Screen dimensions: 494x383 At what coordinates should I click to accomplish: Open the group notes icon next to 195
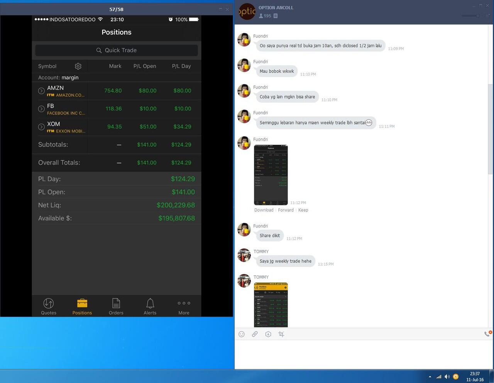tap(276, 16)
